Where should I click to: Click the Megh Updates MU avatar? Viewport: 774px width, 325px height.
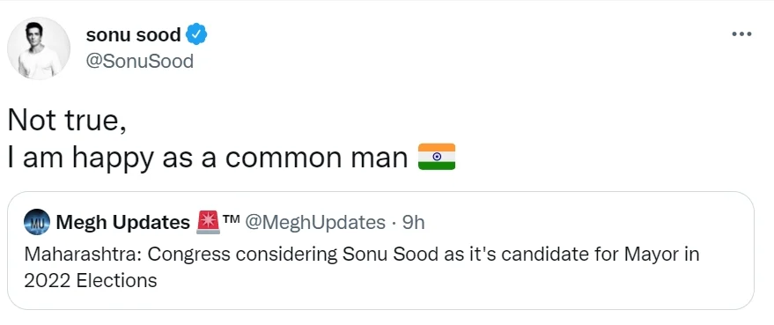pos(36,223)
